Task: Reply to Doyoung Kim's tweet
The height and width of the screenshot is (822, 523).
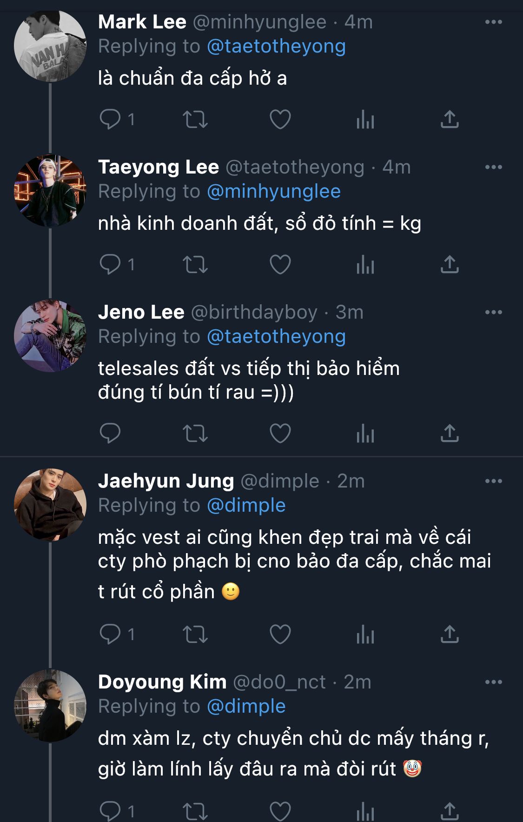Action: [110, 811]
